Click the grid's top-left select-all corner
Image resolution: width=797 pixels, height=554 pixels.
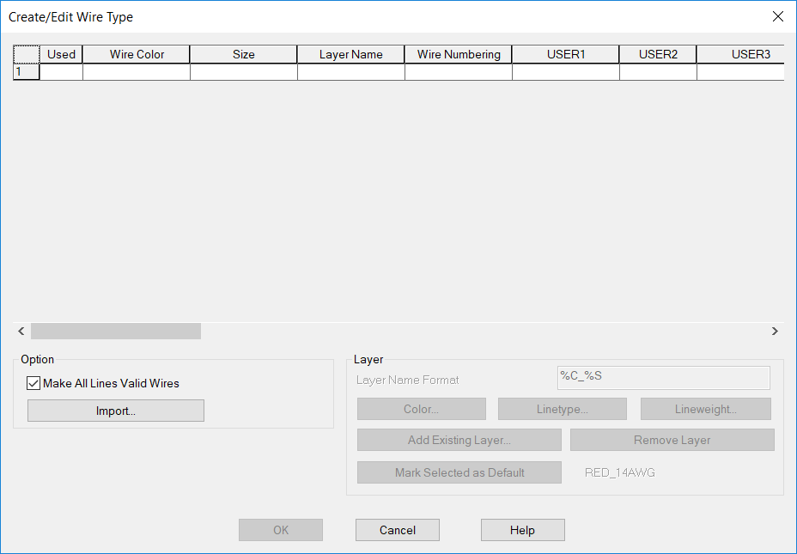tap(27, 54)
